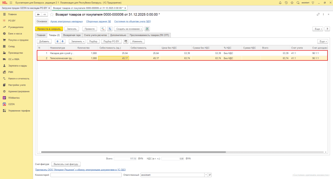
Task: Click the Выписать счет-фактуру button
Action: coord(66,164)
